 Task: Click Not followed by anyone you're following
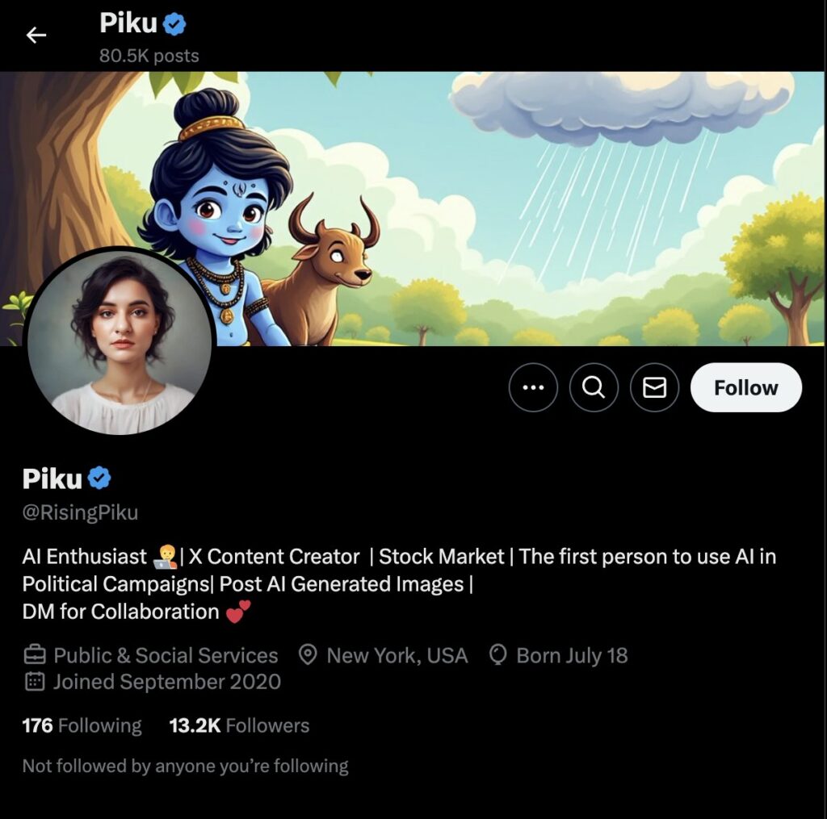tap(185, 766)
